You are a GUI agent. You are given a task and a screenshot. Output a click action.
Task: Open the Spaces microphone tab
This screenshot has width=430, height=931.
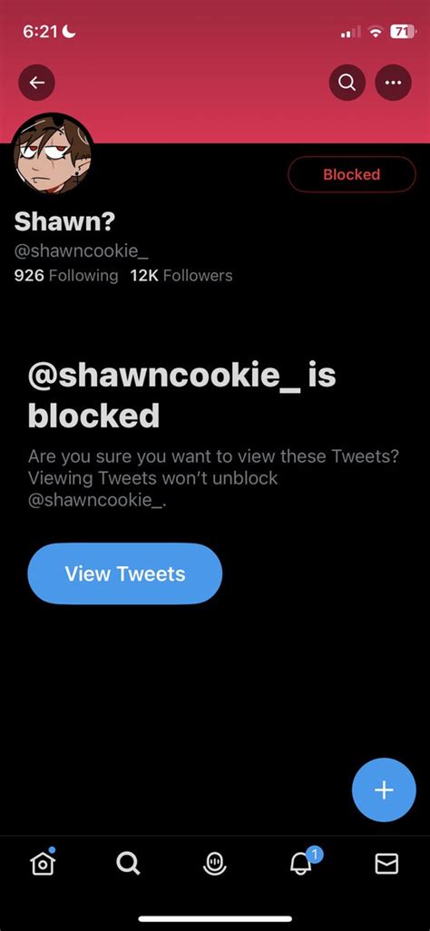214,863
